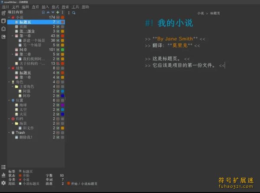Click the quick links bookmark icon
Image resolution: width=260 pixels, height=193 pixels.
(x=43, y=13)
